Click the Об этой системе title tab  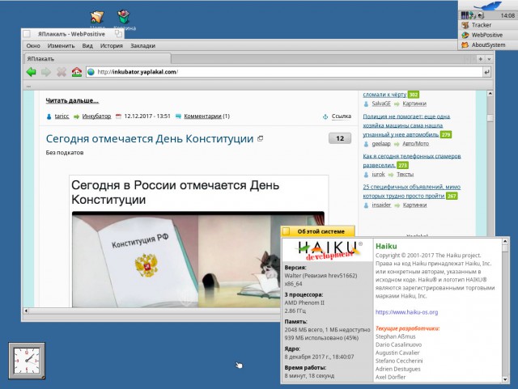(318, 231)
